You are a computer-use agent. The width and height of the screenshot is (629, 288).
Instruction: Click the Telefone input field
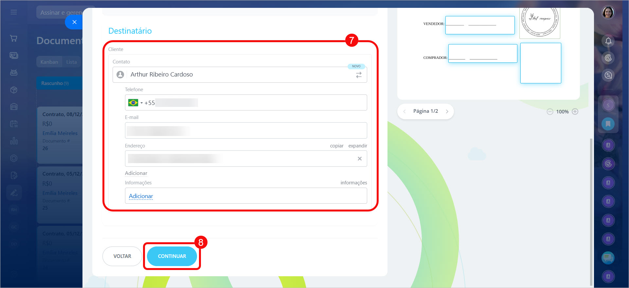(246, 103)
